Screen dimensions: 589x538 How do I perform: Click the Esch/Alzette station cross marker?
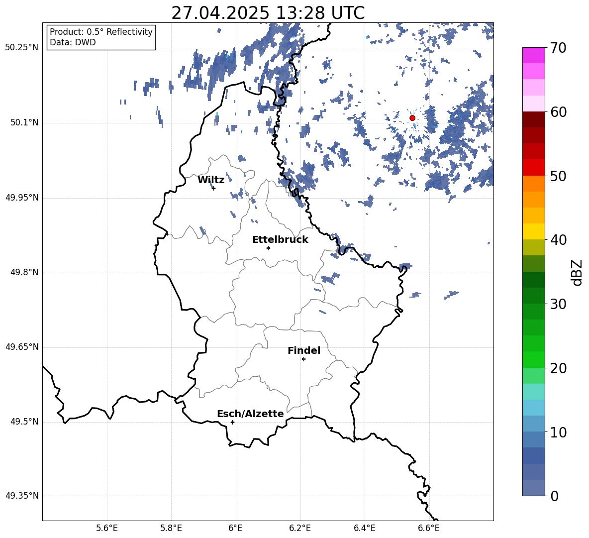(x=232, y=422)
